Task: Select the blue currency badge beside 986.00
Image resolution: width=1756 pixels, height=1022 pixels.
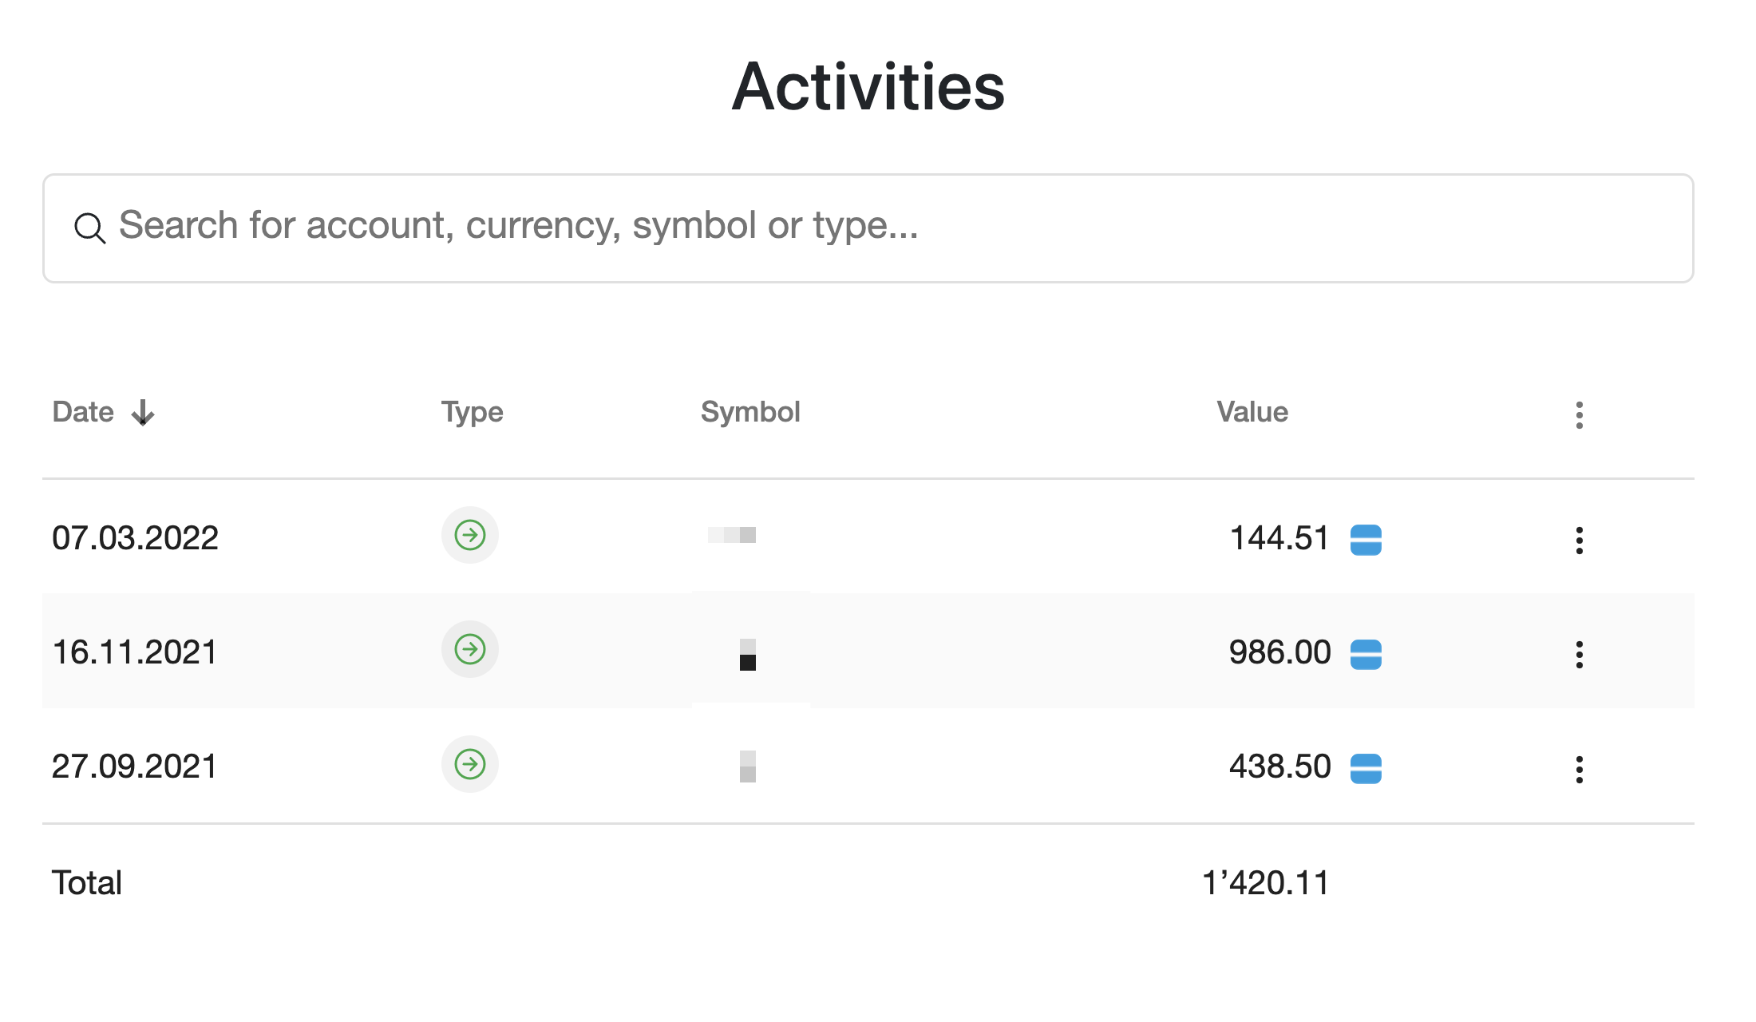Action: tap(1367, 652)
